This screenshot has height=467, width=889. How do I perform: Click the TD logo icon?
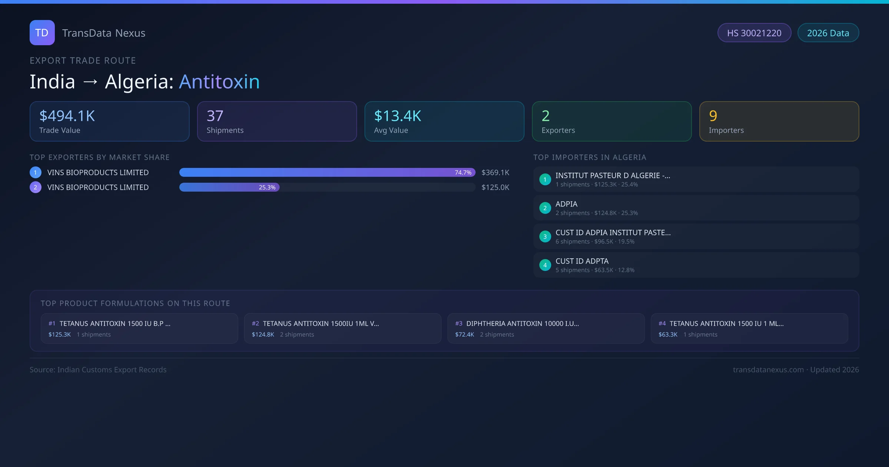point(42,33)
